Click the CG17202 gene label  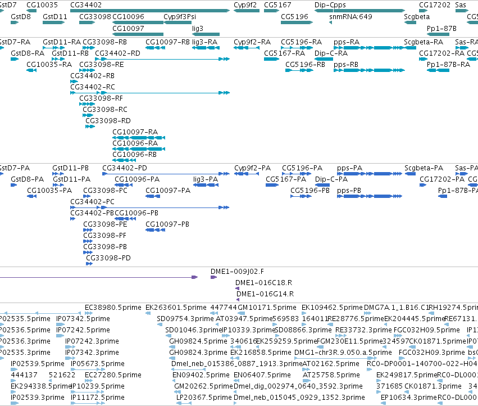coord(434,5)
